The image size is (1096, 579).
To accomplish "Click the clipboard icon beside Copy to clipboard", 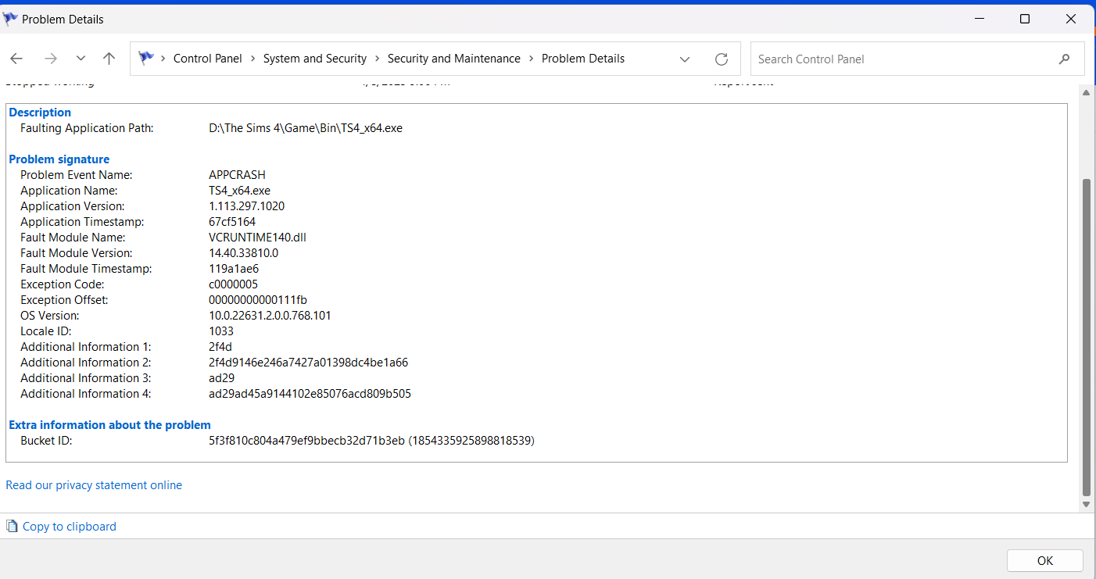I will (x=12, y=527).
